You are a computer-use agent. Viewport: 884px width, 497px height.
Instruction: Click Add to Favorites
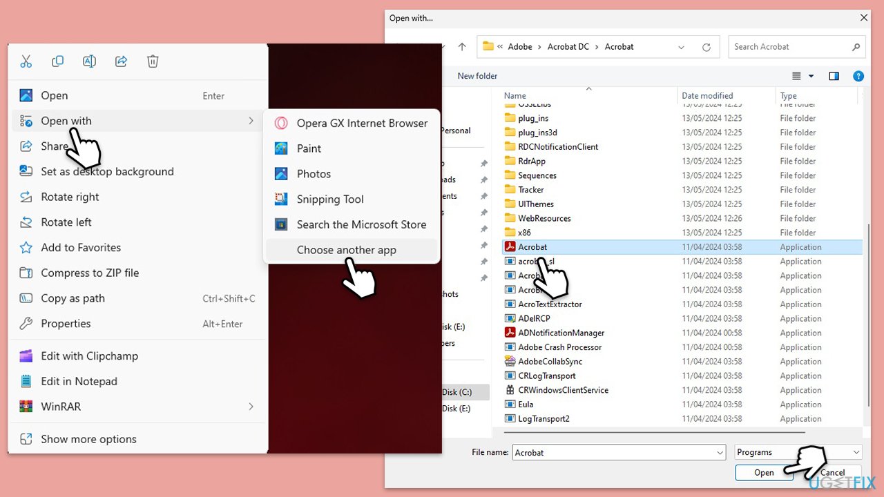click(137, 247)
